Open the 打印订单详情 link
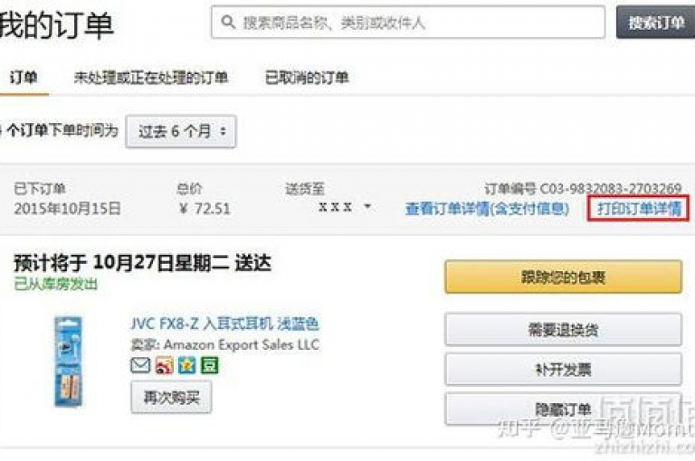This screenshot has width=695, height=461. pyautogui.click(x=639, y=208)
